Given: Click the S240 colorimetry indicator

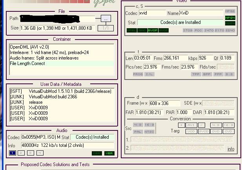Looking at the screenshot, I should [230, 30].
